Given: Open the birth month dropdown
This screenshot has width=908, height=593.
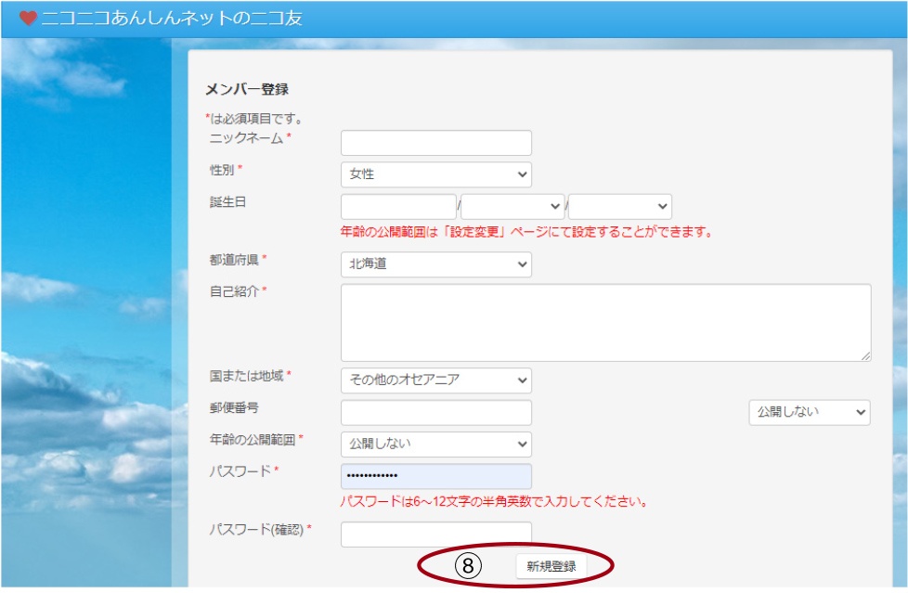Looking at the screenshot, I should click(x=512, y=207).
